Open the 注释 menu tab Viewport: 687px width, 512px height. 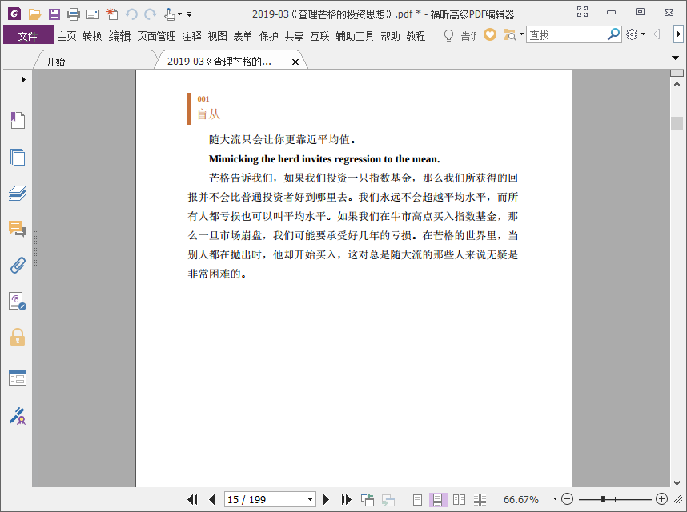coord(192,36)
